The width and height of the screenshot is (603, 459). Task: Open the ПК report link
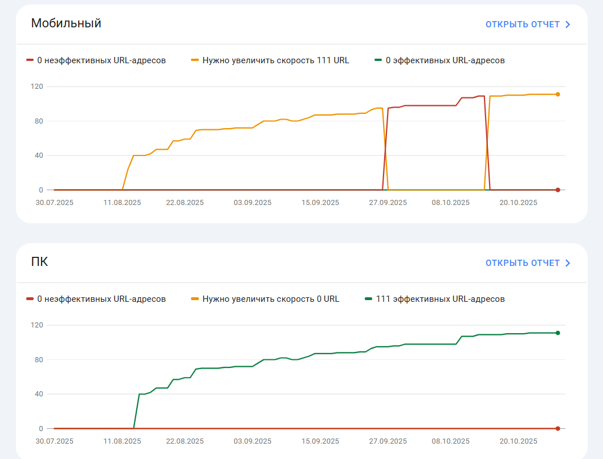click(522, 263)
